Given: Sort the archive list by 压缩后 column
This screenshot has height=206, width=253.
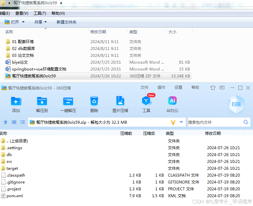Looking at the screenshot, I should pos(149,133).
